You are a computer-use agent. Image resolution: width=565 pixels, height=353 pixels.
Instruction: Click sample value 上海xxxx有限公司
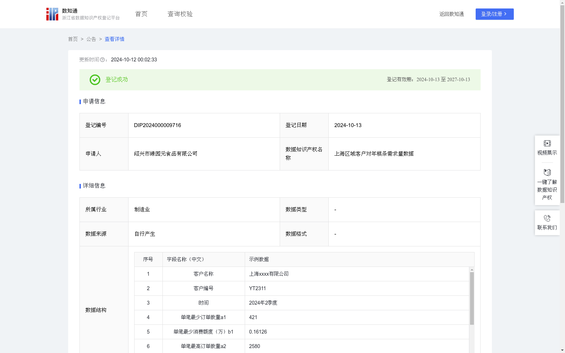point(269,274)
